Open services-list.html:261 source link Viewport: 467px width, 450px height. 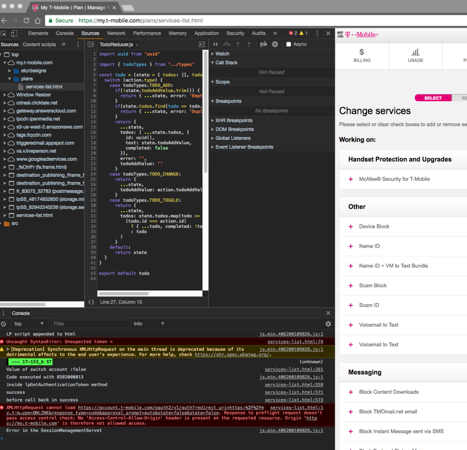tap(294, 370)
